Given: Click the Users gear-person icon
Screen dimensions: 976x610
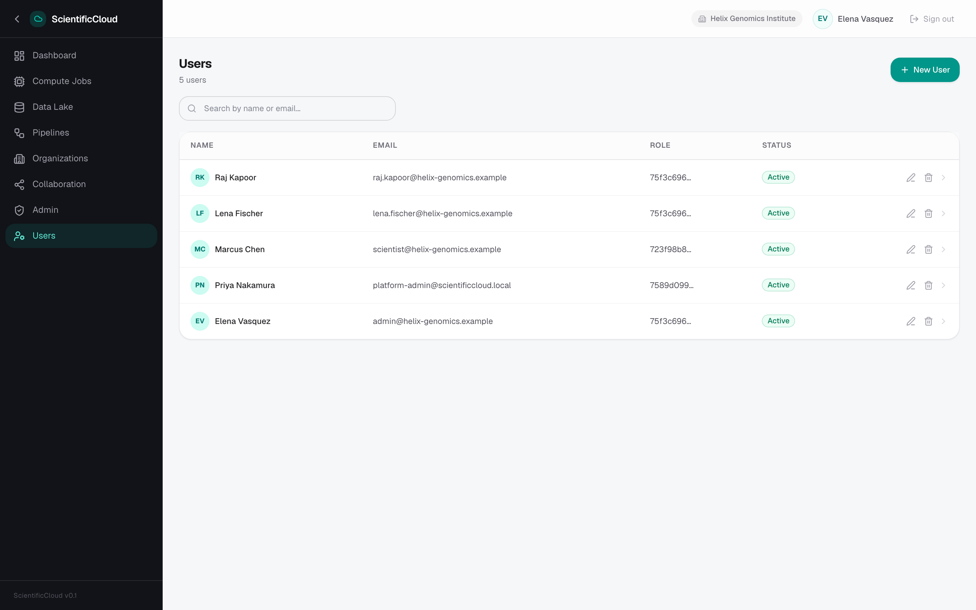Looking at the screenshot, I should click(19, 236).
